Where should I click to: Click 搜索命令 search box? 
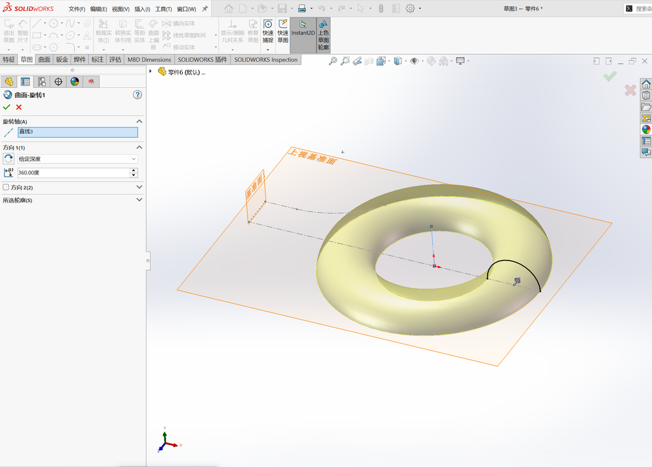pyautogui.click(x=643, y=8)
